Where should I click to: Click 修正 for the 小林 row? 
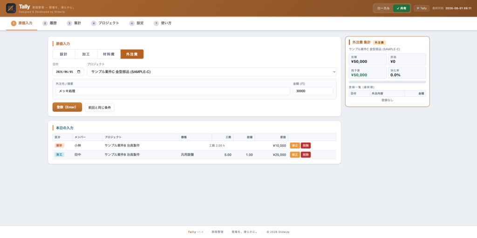[x=295, y=145]
